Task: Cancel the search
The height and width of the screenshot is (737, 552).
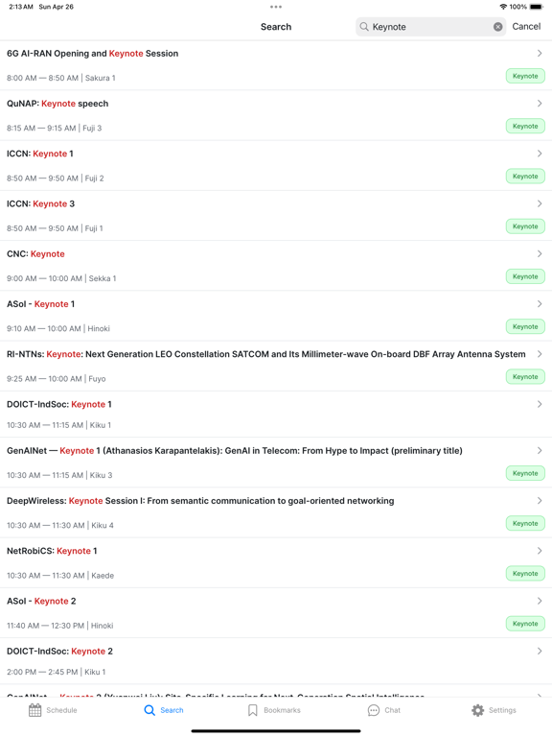Action: point(526,26)
